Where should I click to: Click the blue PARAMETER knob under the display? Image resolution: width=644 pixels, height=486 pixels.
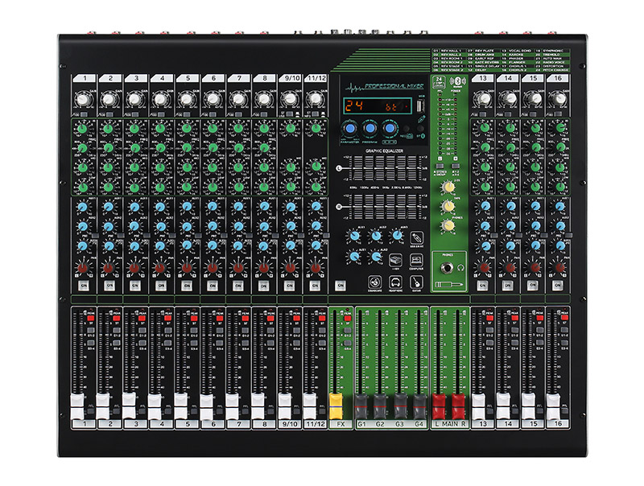click(351, 128)
